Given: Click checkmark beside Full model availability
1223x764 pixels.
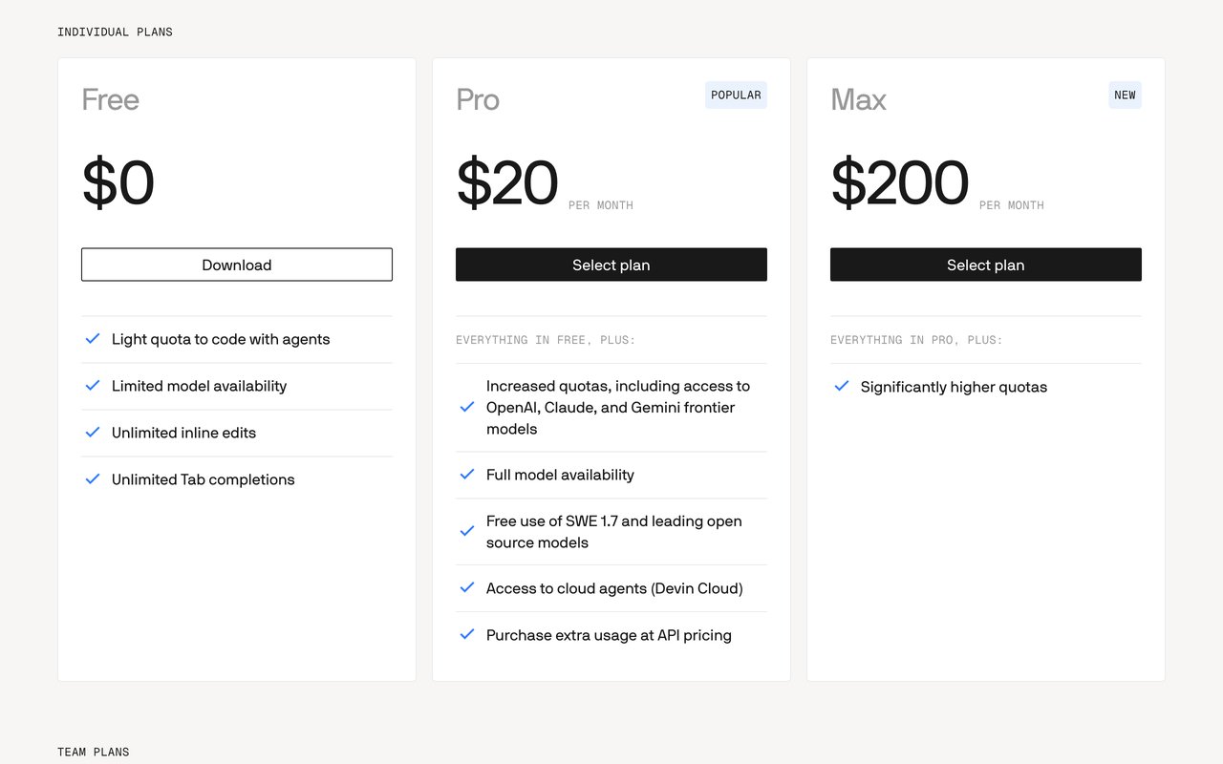Looking at the screenshot, I should point(467,475).
